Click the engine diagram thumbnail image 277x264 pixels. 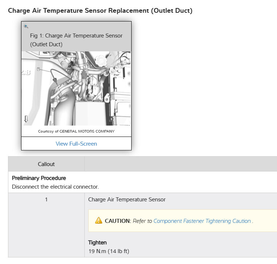[x=76, y=88]
